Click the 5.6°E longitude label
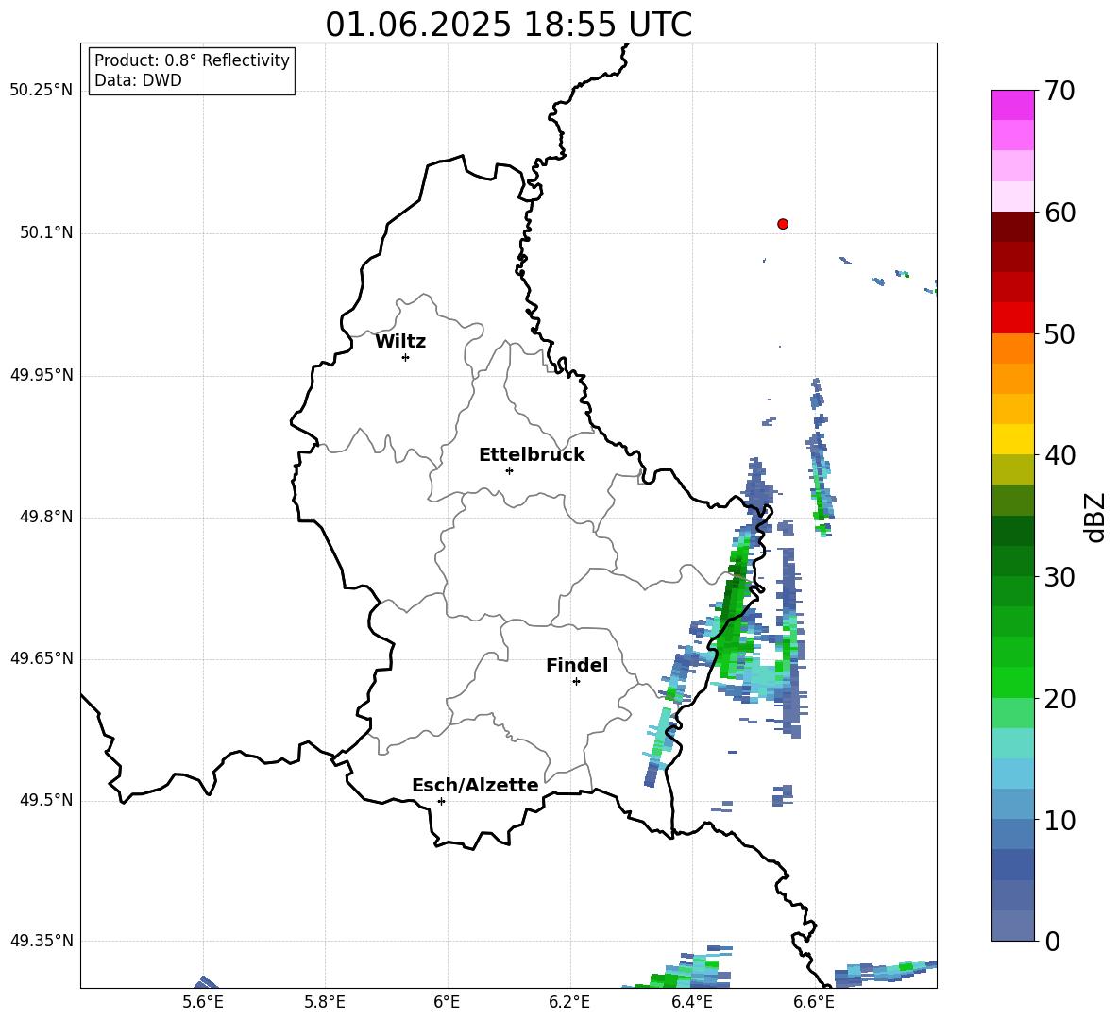The height and width of the screenshot is (1021, 1118). click(x=203, y=1002)
